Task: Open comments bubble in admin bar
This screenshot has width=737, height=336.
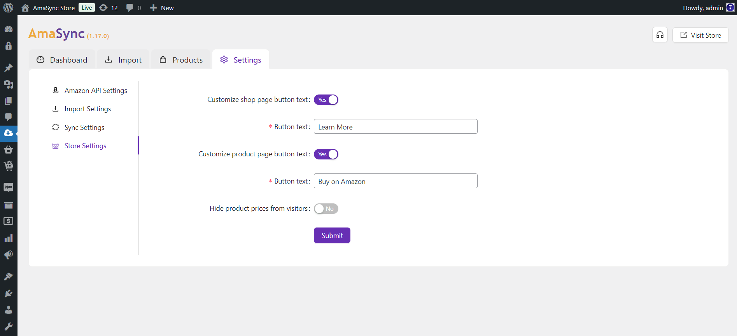Action: (130, 8)
